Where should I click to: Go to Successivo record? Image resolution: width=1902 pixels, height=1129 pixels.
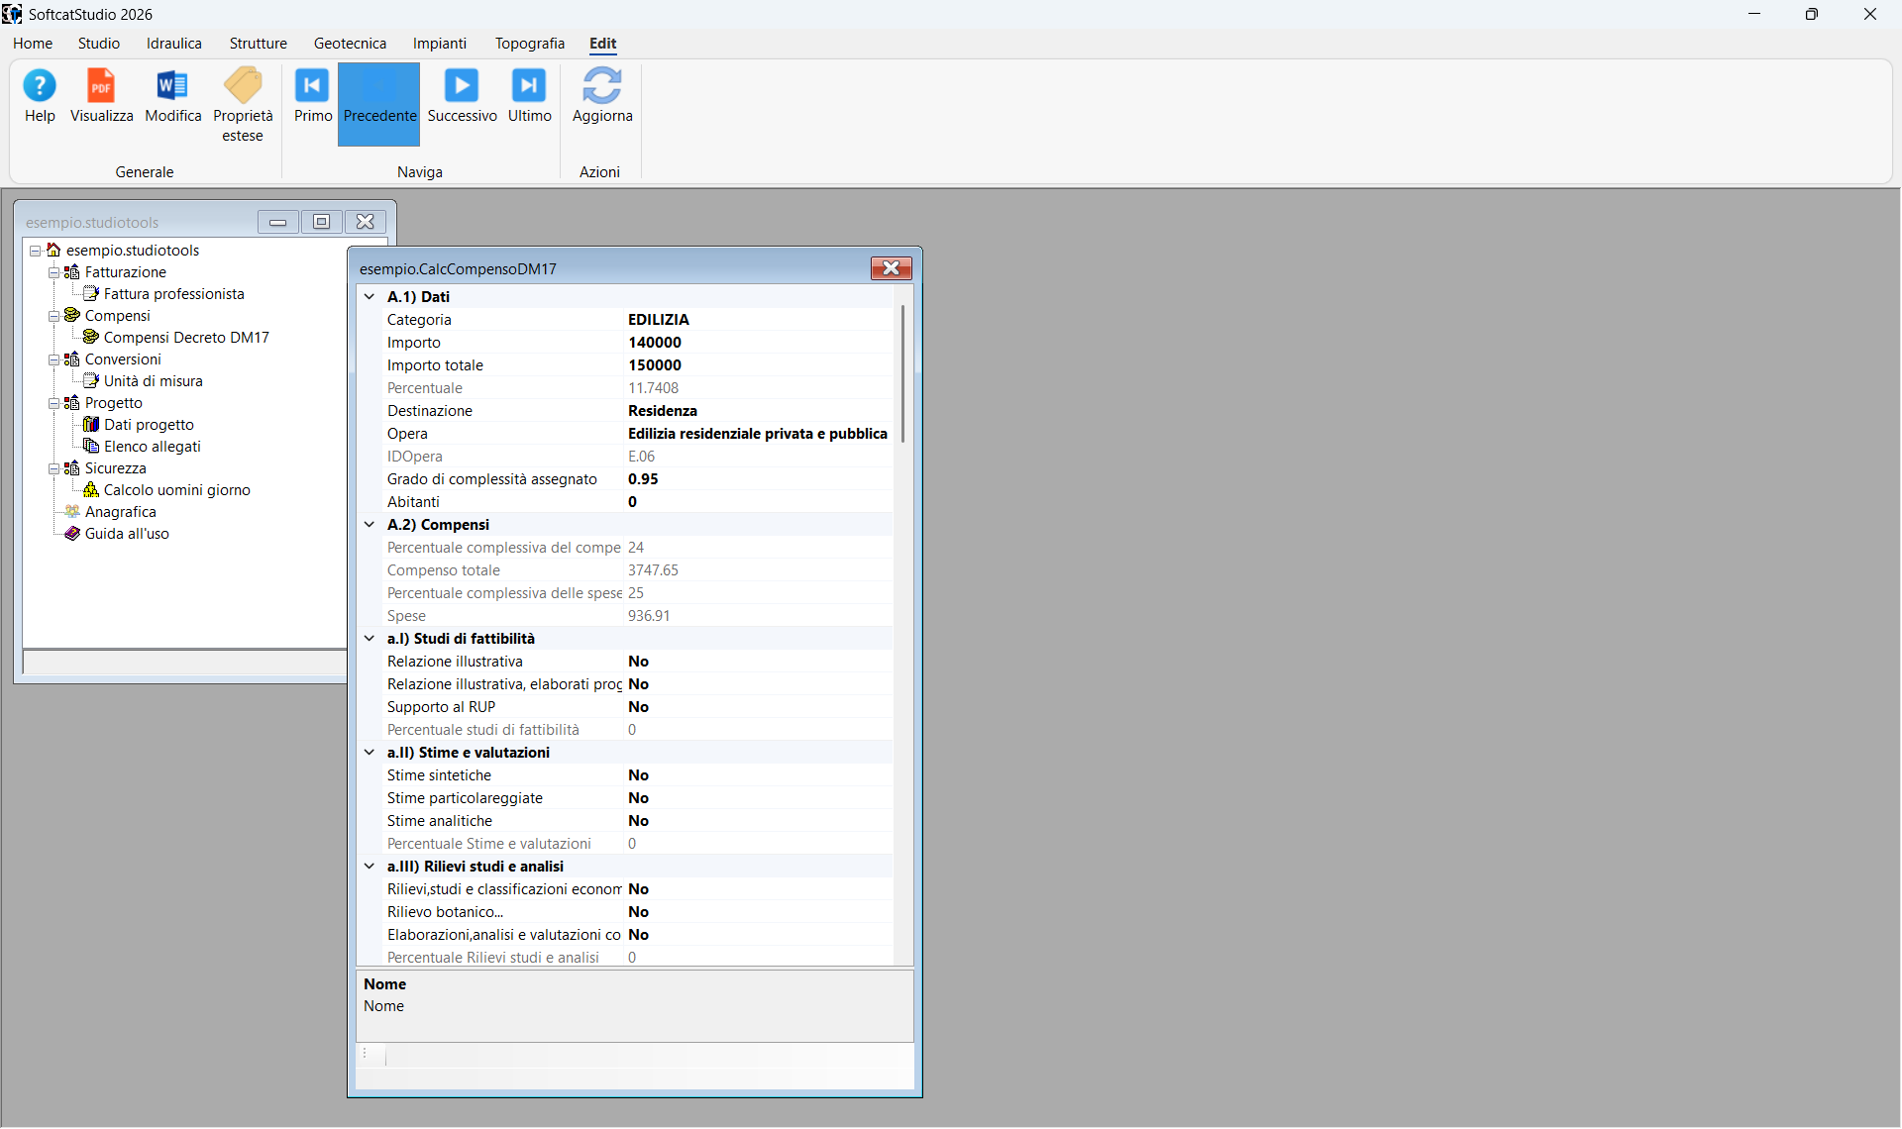[x=462, y=96]
